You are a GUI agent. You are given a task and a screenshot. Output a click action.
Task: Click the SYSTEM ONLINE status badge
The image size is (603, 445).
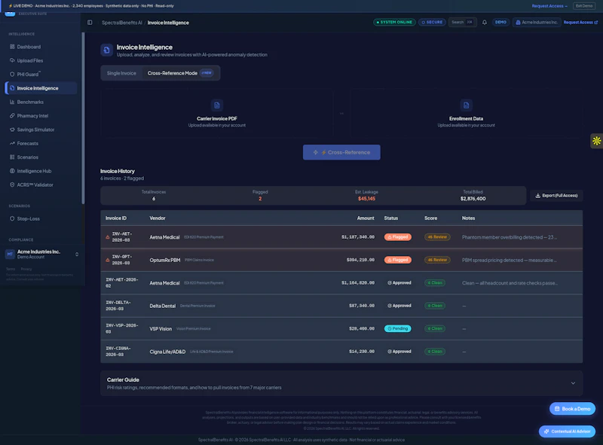[x=394, y=23]
